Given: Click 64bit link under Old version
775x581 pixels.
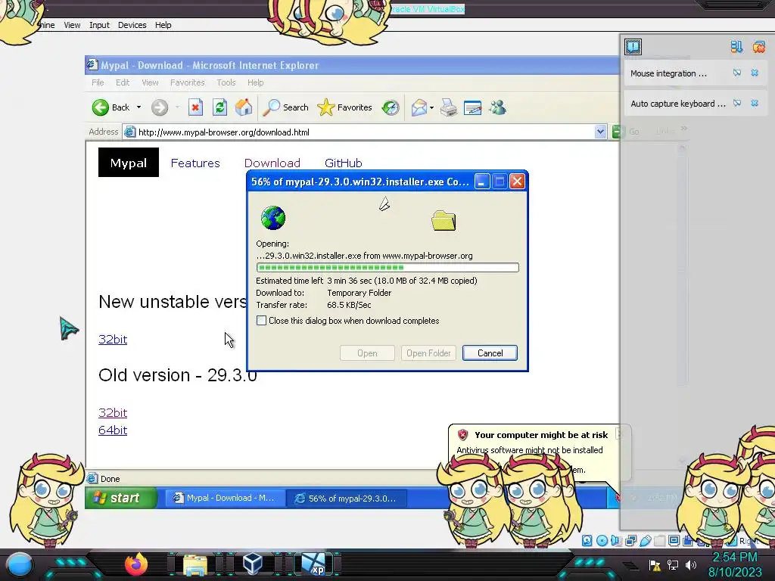Looking at the screenshot, I should pyautogui.click(x=113, y=430).
